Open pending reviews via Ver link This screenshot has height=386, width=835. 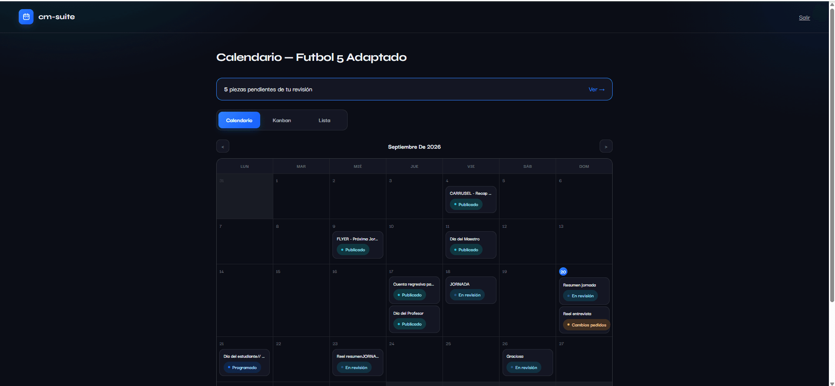(597, 90)
